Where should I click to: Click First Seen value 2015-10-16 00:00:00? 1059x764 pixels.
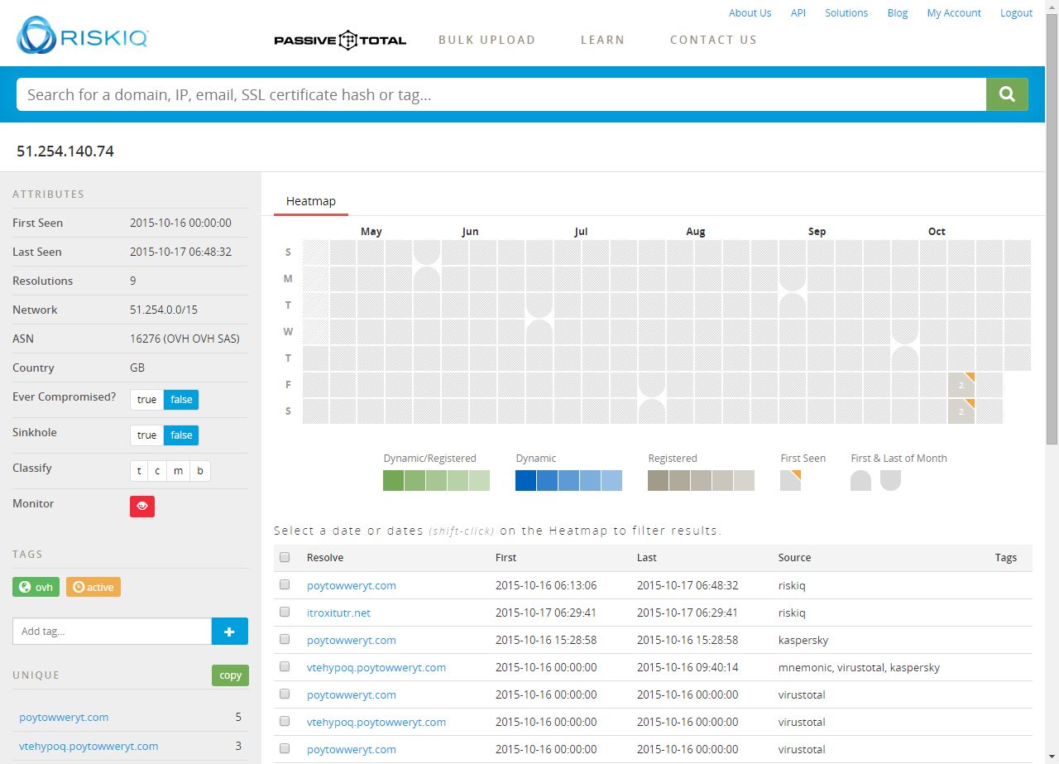(181, 223)
